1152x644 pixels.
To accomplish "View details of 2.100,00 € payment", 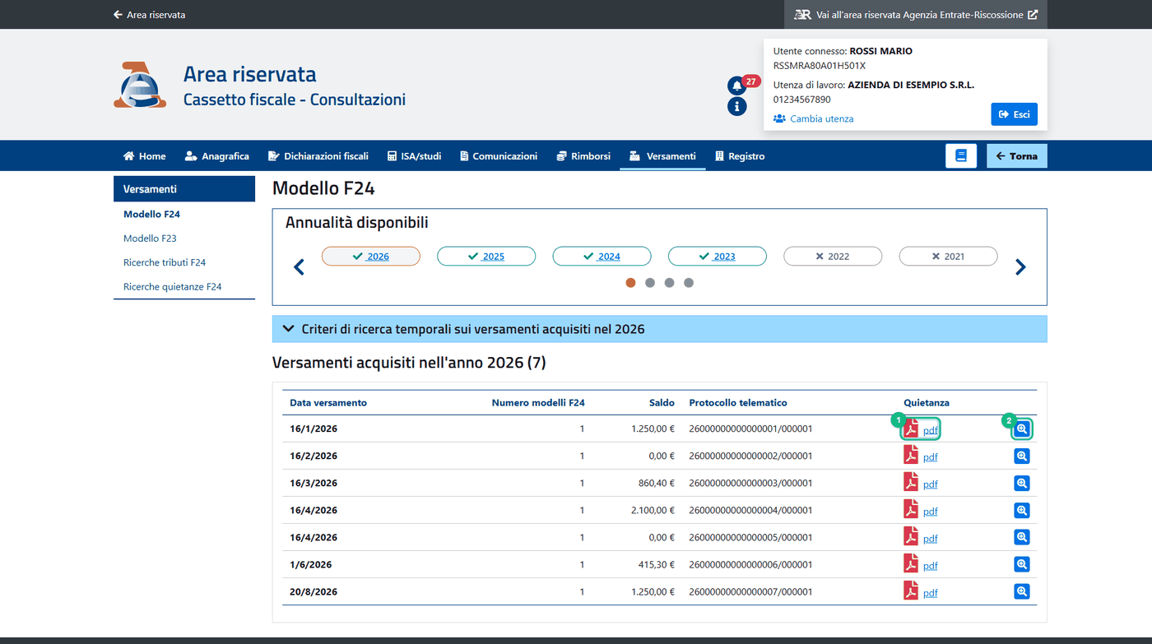I will click(1022, 510).
